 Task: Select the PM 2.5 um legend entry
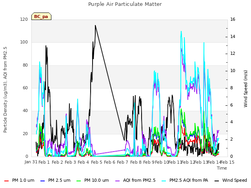[55, 180]
